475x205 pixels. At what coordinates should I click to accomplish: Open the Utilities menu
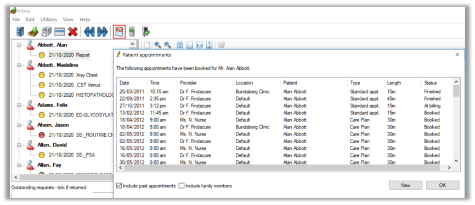49,19
